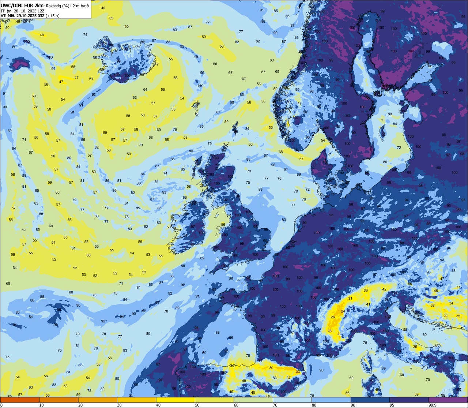The width and height of the screenshot is (468, 408).
Task: Click the legend tick label 10
Action: pyautogui.click(x=41, y=405)
